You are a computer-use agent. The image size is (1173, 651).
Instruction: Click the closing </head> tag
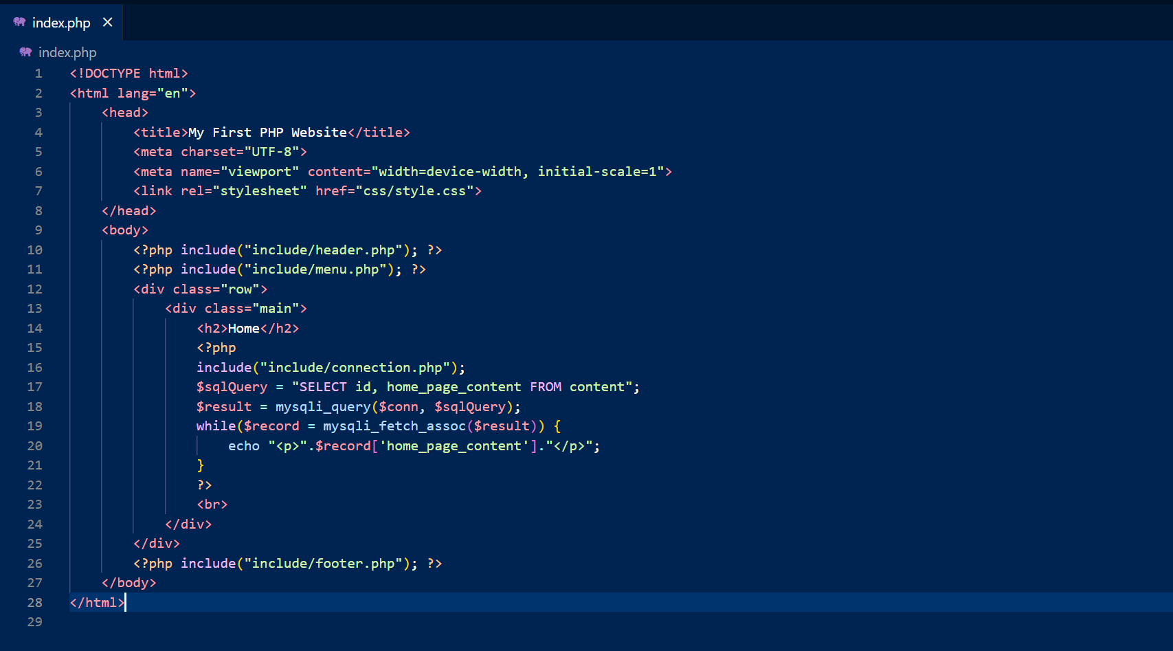(129, 211)
